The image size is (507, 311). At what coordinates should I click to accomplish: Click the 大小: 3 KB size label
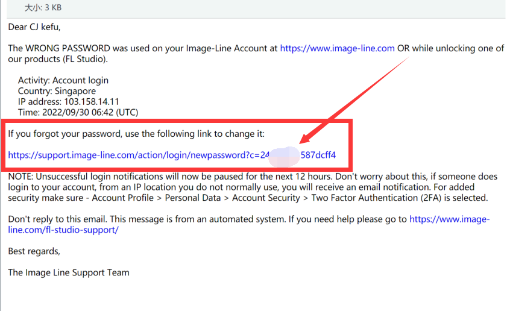coord(43,8)
